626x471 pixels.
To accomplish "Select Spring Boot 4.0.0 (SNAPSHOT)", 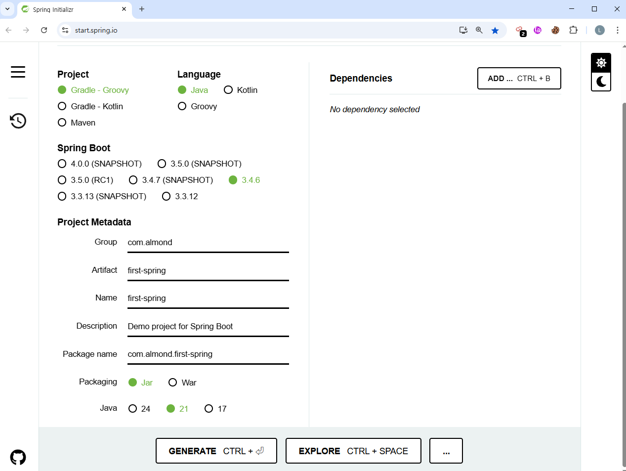I will 100,164.
